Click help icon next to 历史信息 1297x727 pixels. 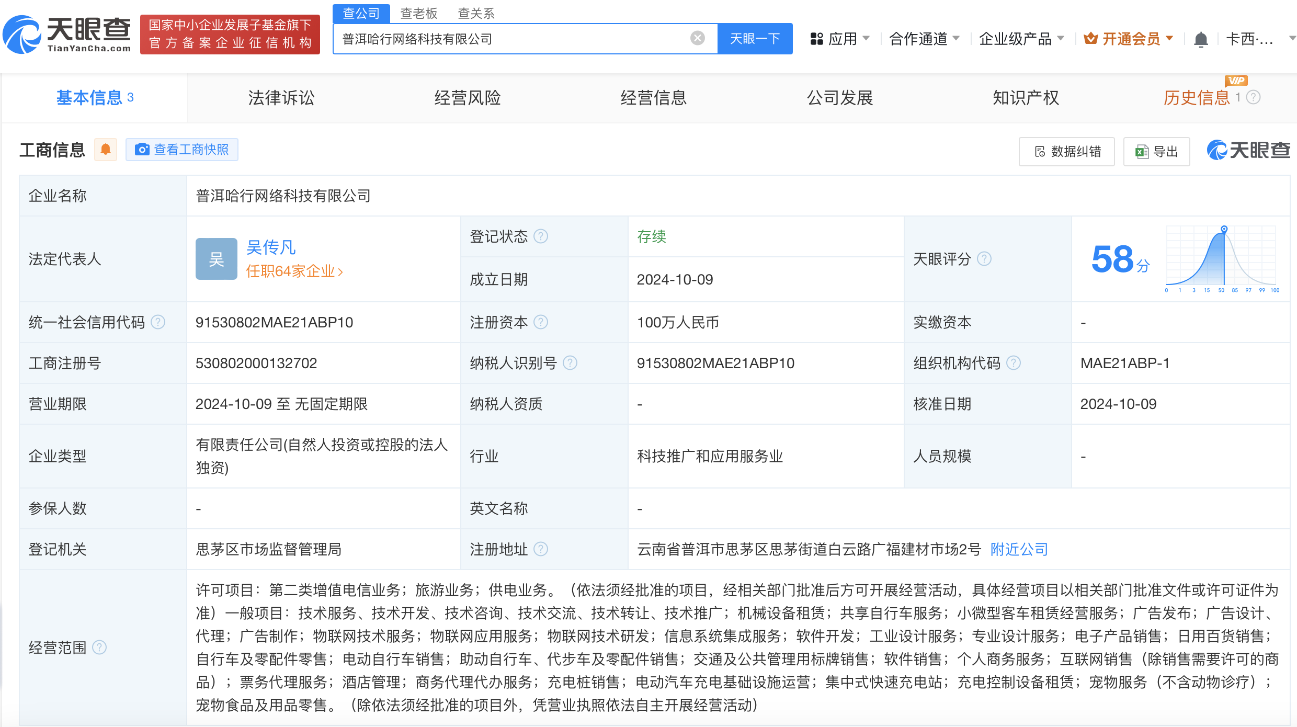[x=1254, y=97]
